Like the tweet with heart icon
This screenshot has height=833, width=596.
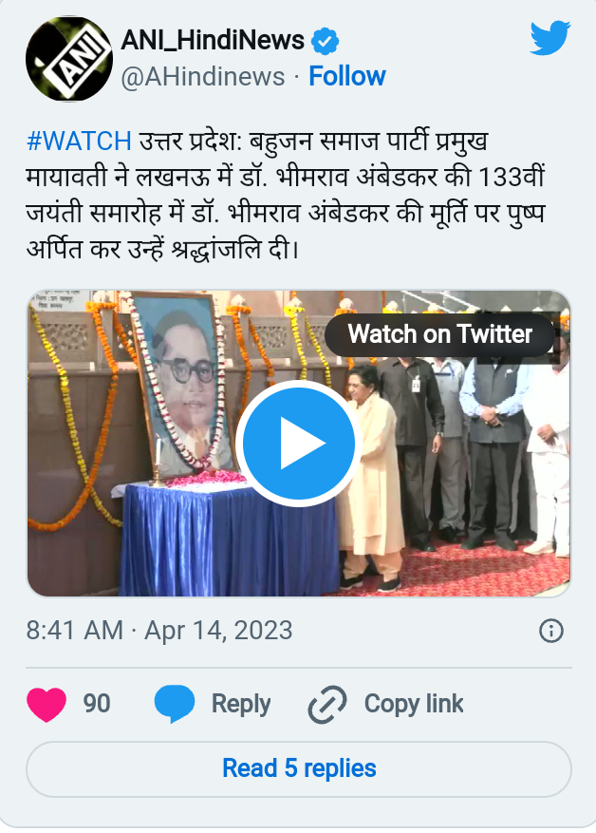47,704
